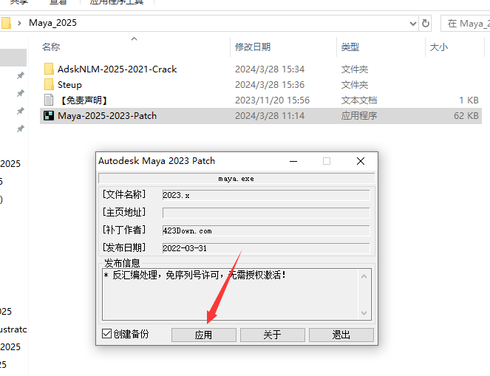Screen dimensions: 490x376
Task: Select the AdskNLM-2025-2021-Crack folder icon
Action: pyautogui.click(x=49, y=69)
